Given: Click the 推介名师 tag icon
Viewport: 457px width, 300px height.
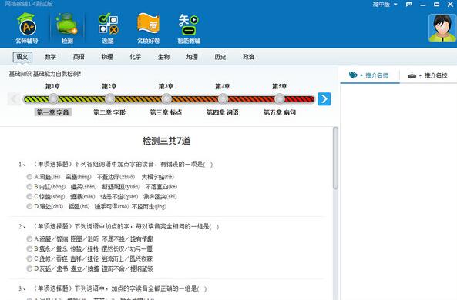Looking at the screenshot, I should tap(353, 75).
